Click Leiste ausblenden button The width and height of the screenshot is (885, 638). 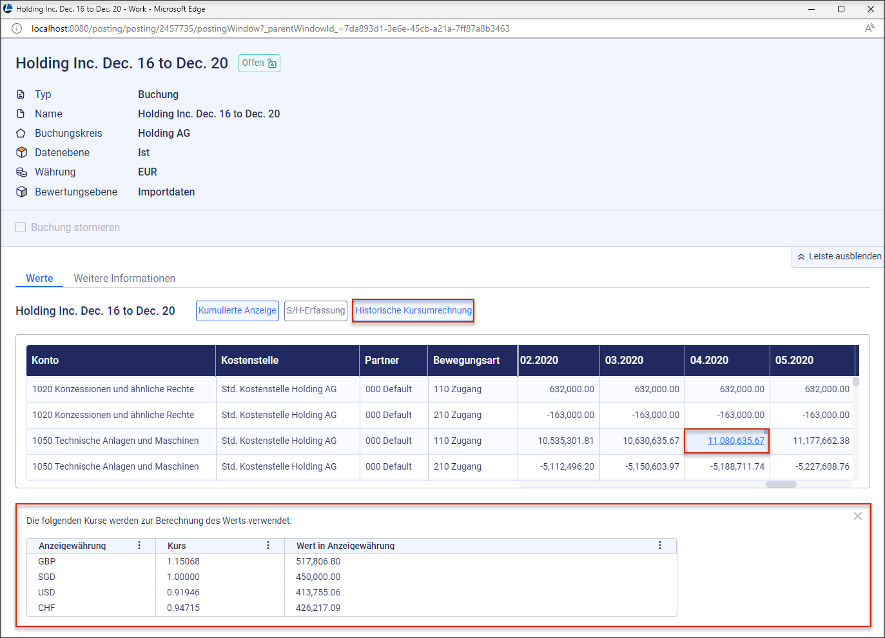(838, 257)
